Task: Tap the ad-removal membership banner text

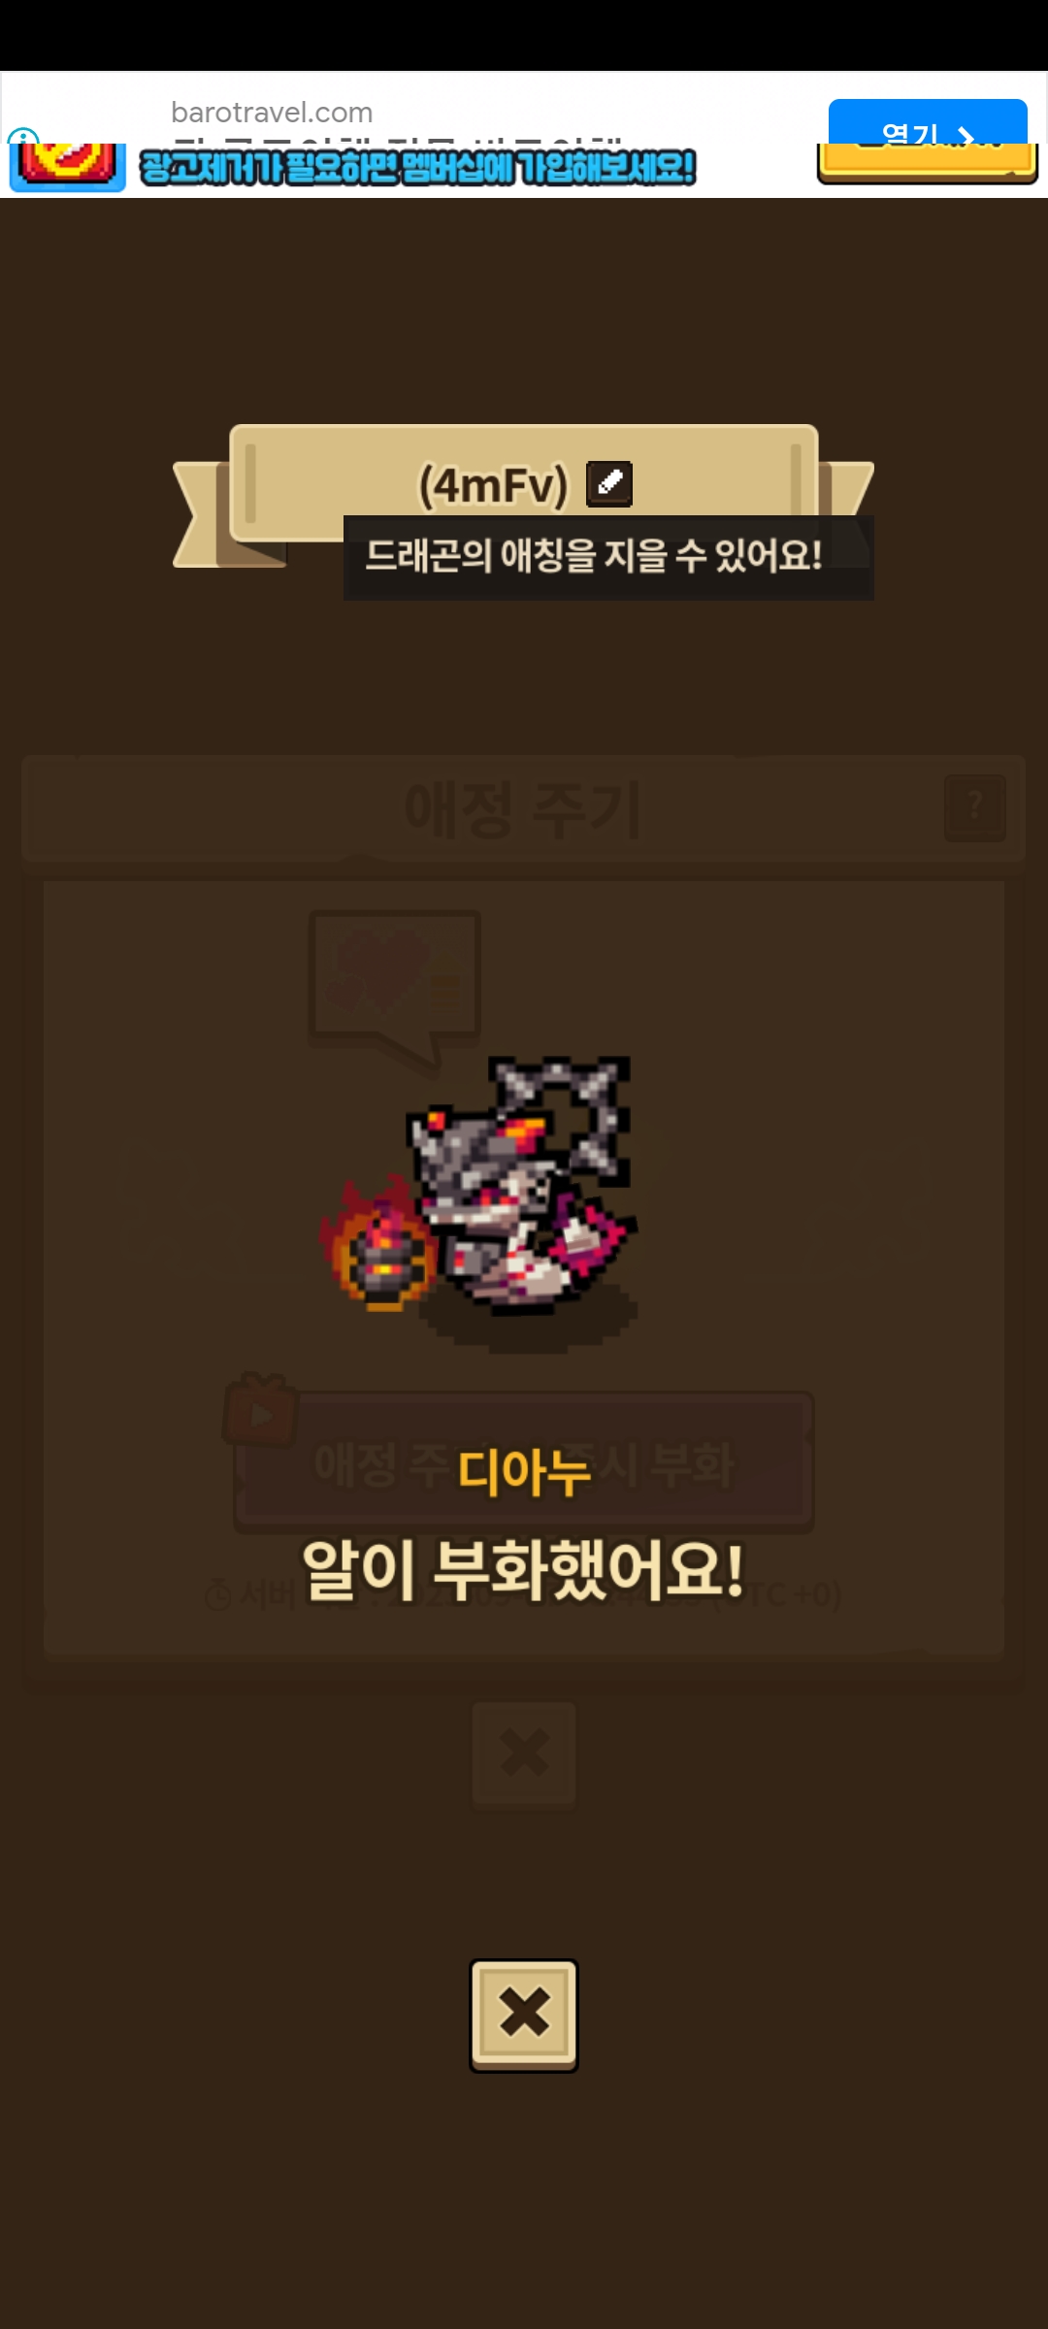Action: (x=418, y=168)
